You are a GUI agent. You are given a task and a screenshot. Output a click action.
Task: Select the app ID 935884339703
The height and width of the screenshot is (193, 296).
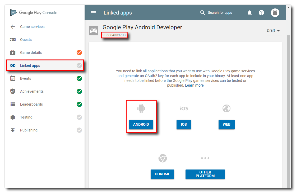tap(114, 35)
